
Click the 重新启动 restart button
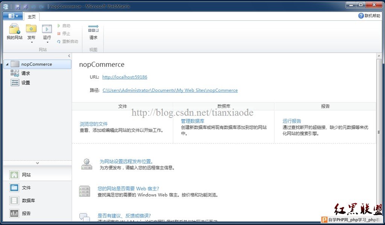[68, 41]
